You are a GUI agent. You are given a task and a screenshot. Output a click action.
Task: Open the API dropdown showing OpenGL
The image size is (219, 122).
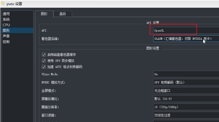tap(186, 31)
